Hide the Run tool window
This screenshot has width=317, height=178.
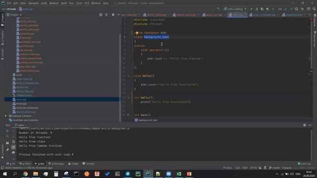tap(310, 125)
